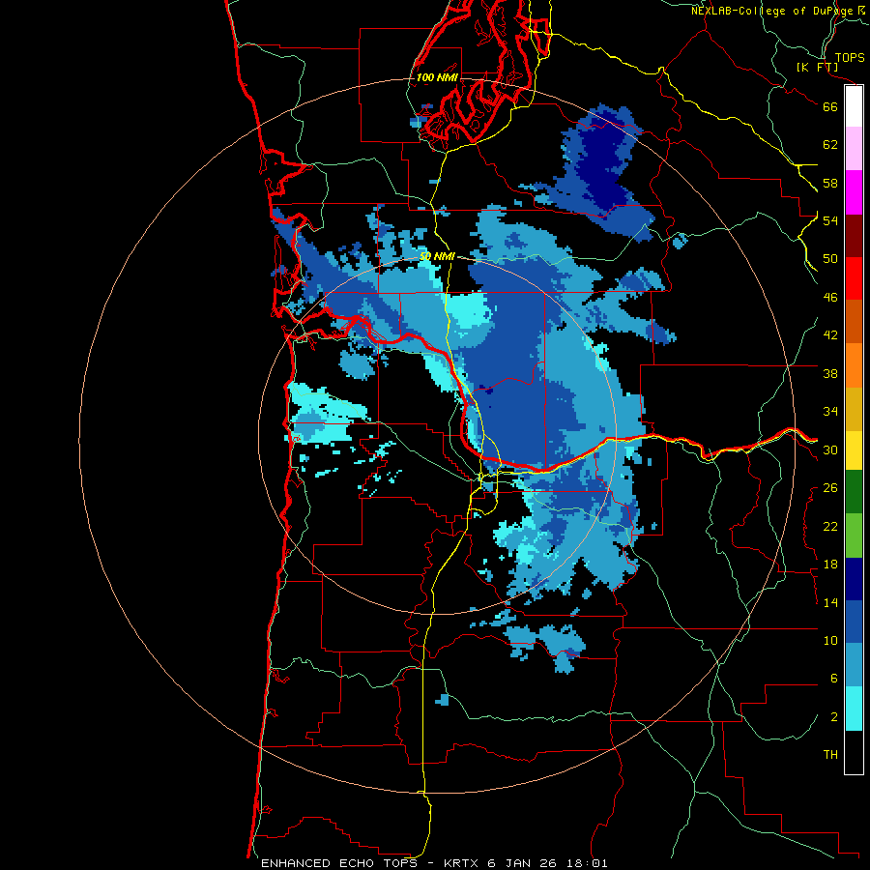Click the isolated small blue echo square south

[x=442, y=700]
